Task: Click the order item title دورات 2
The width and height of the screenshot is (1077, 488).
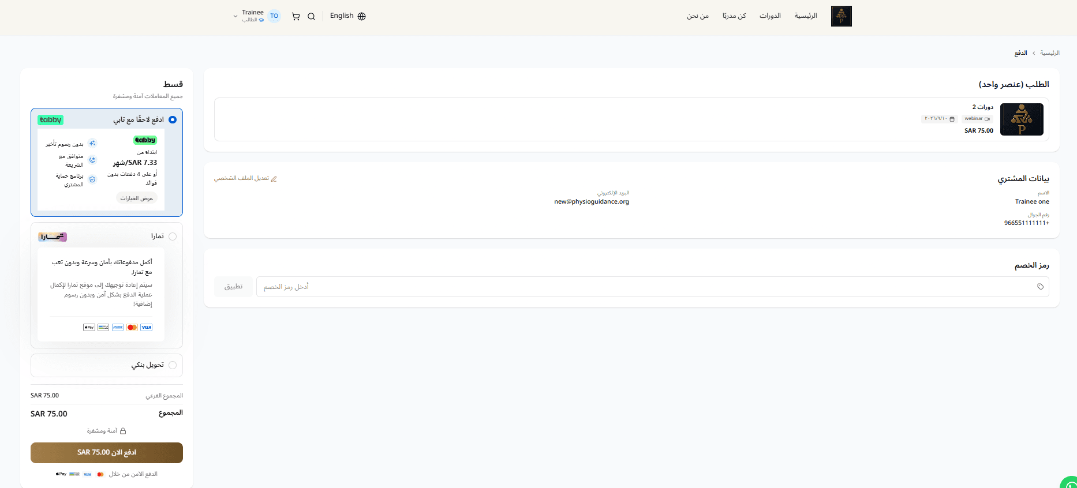Action: pyautogui.click(x=983, y=107)
